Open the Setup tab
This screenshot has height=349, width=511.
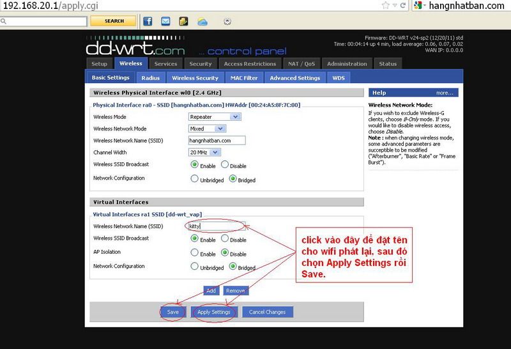(x=100, y=64)
